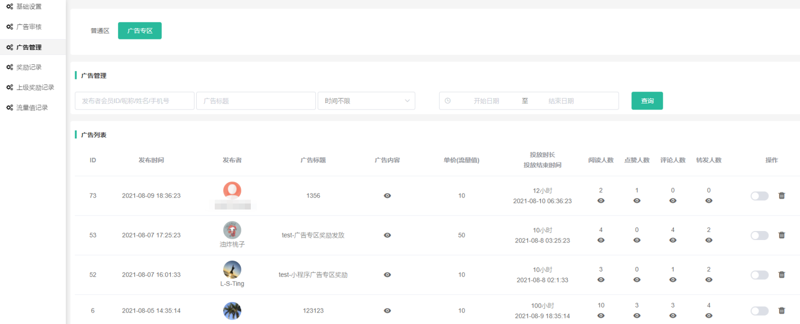
Task: Delete the 123123 ad row
Action: click(x=781, y=310)
